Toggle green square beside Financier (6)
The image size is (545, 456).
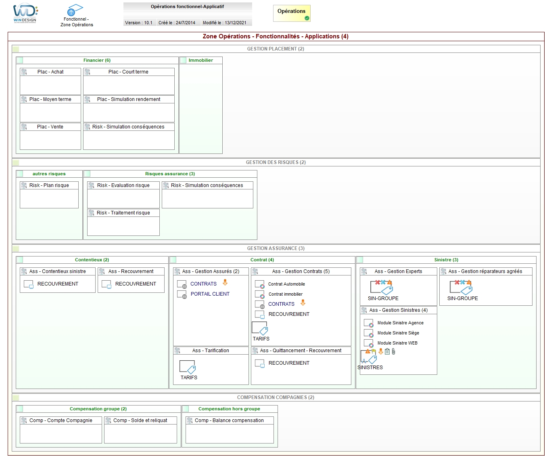(x=20, y=61)
